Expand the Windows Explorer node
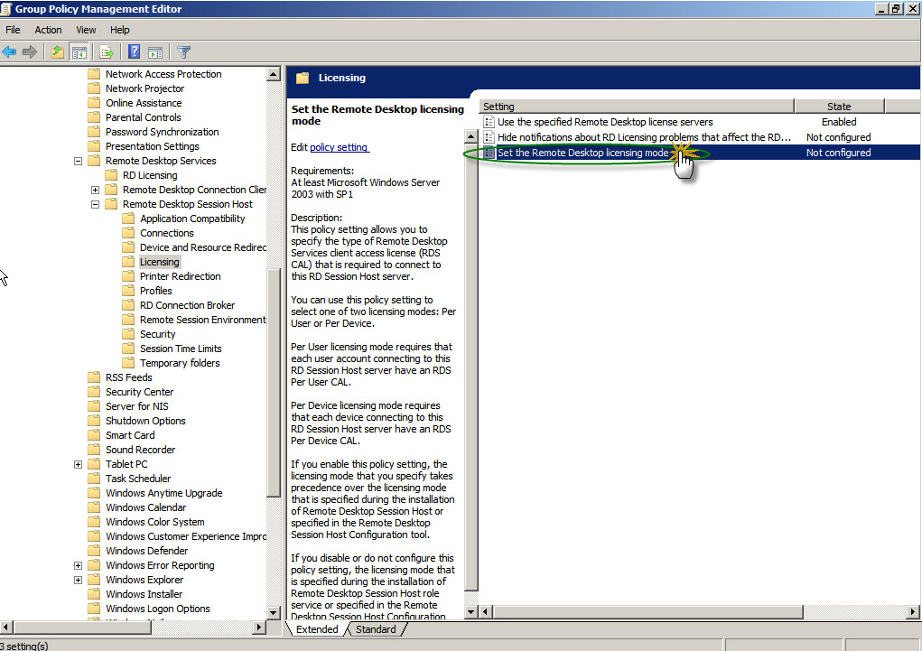This screenshot has width=922, height=651. pyautogui.click(x=78, y=580)
